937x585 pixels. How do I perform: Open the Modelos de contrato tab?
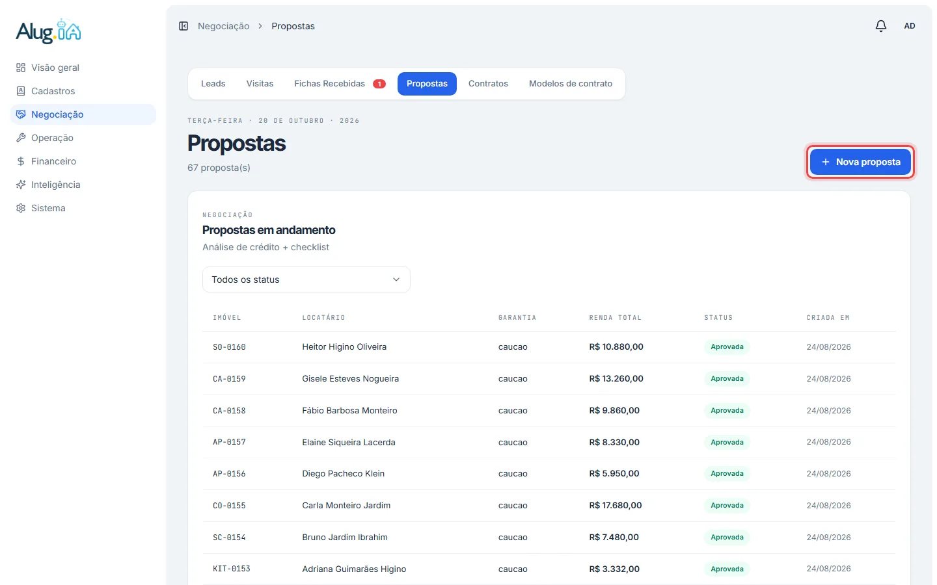coord(571,84)
